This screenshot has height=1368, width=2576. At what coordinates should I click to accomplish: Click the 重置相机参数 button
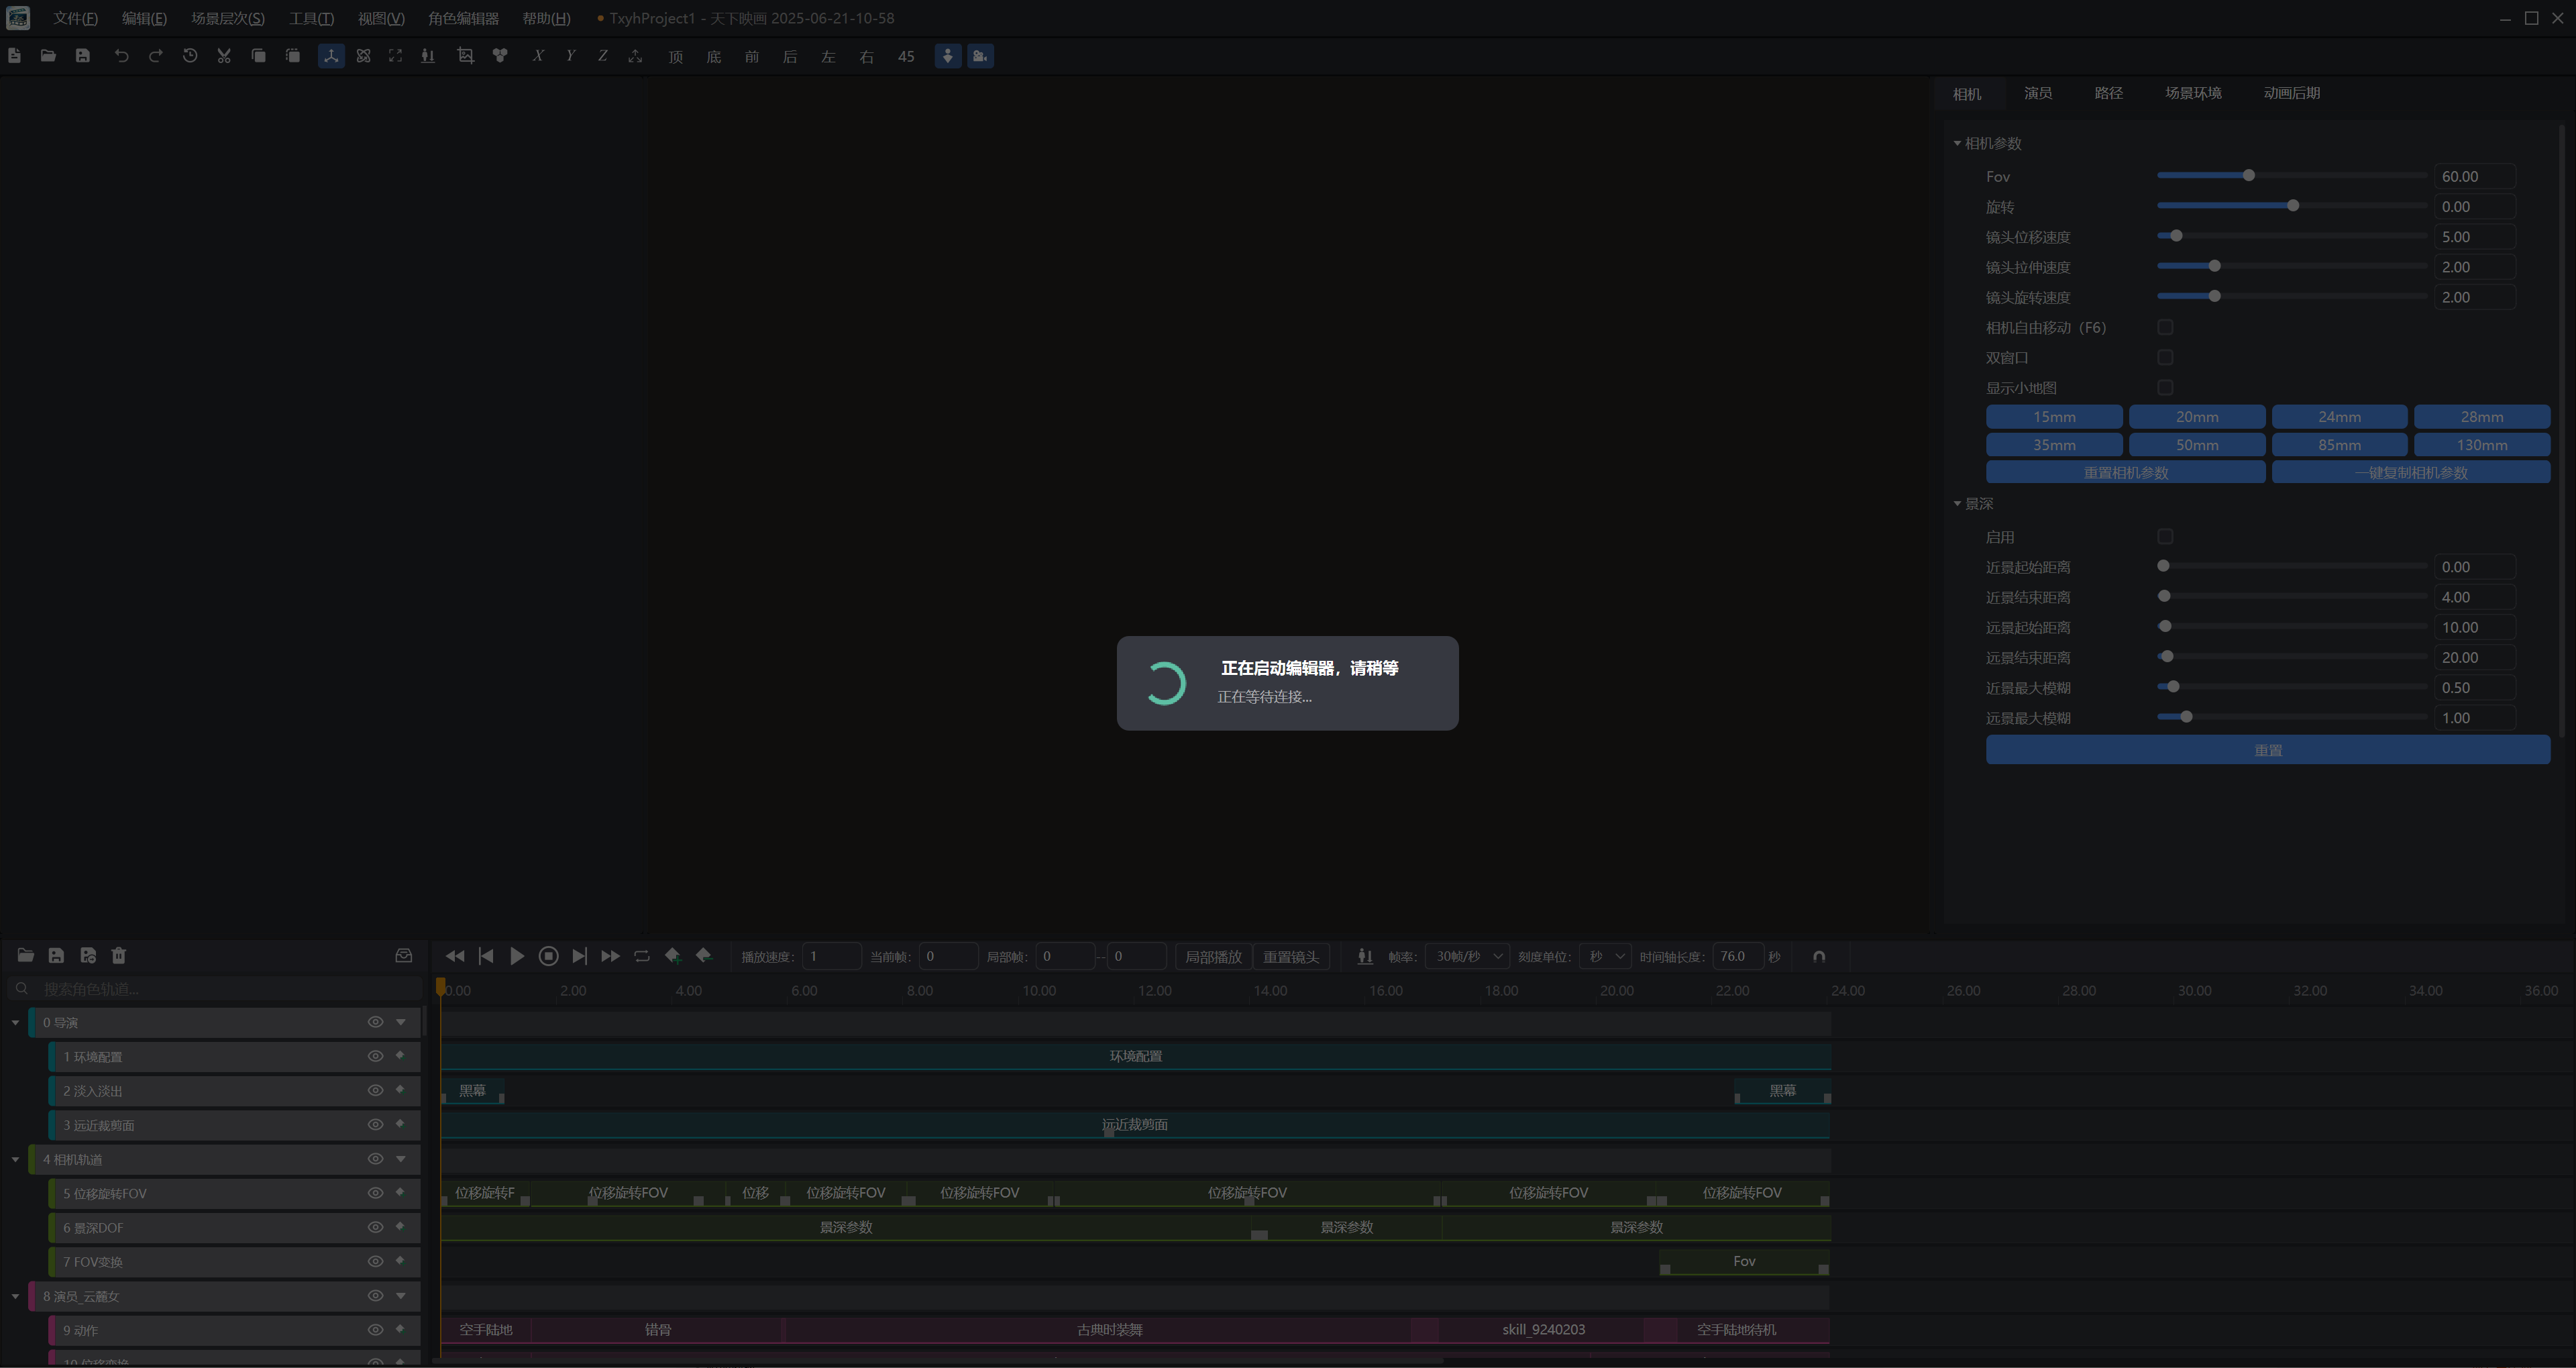(2125, 472)
